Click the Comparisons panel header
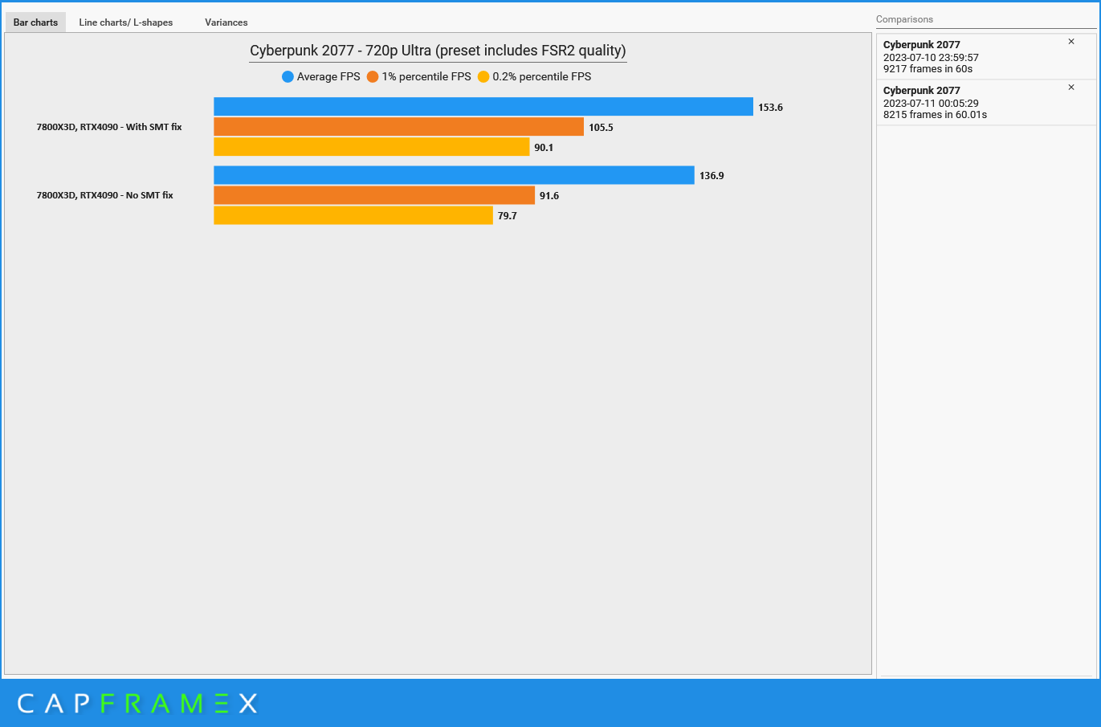The height and width of the screenshot is (727, 1101). (x=904, y=19)
